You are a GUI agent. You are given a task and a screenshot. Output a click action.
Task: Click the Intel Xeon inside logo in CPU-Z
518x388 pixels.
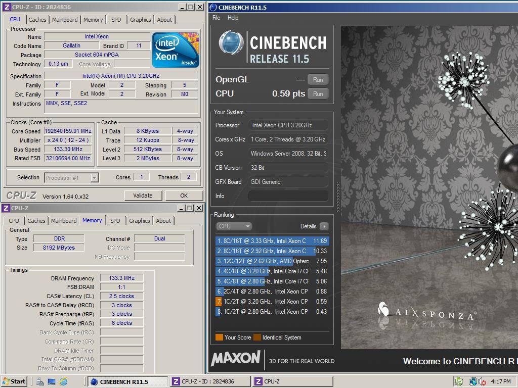point(176,50)
